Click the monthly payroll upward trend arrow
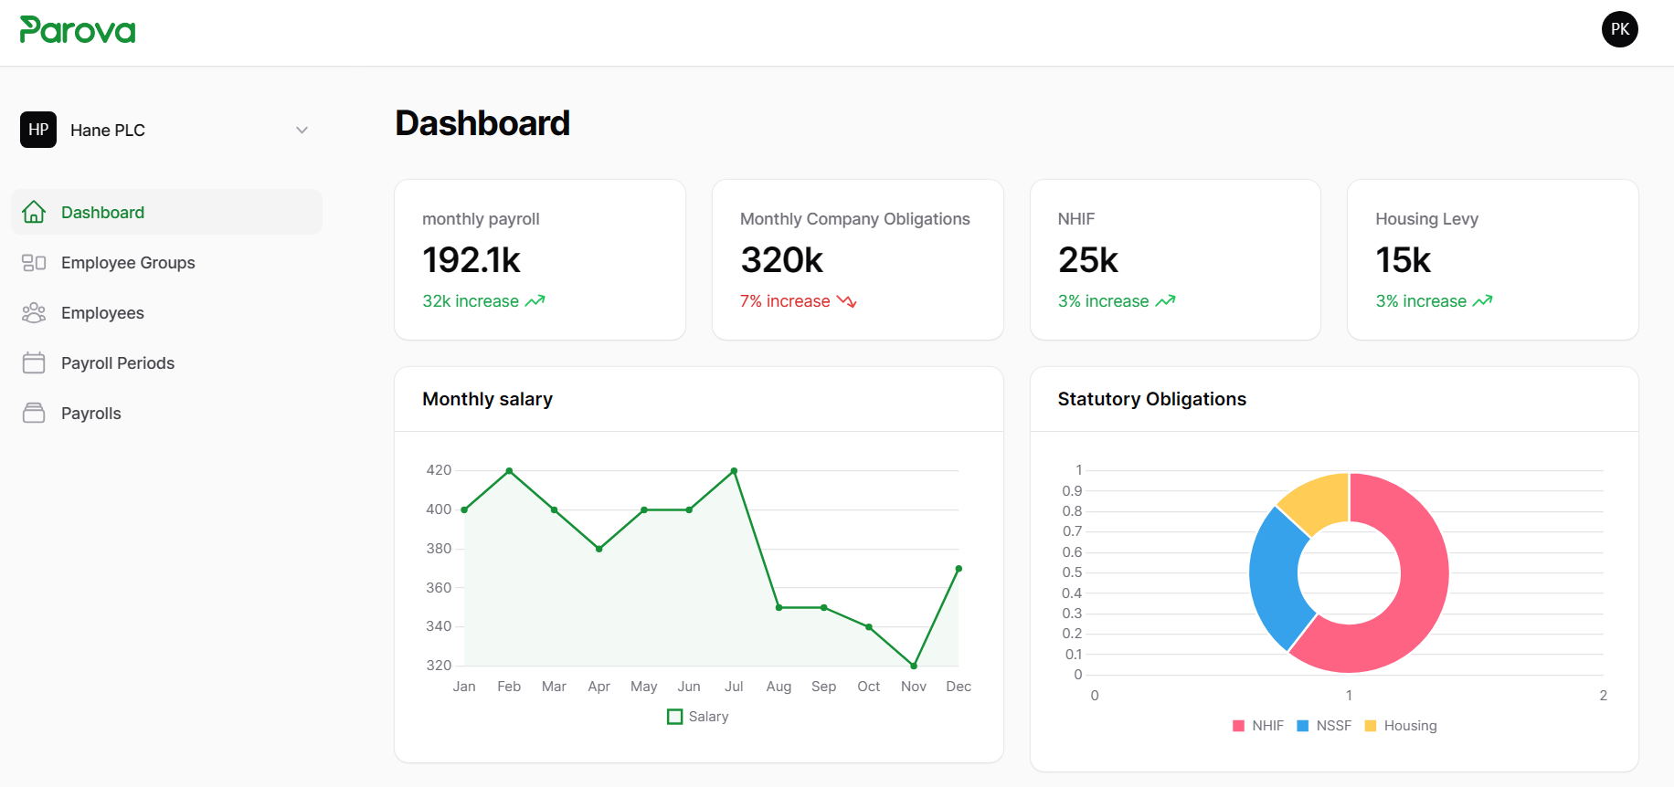The image size is (1674, 787). [x=535, y=300]
